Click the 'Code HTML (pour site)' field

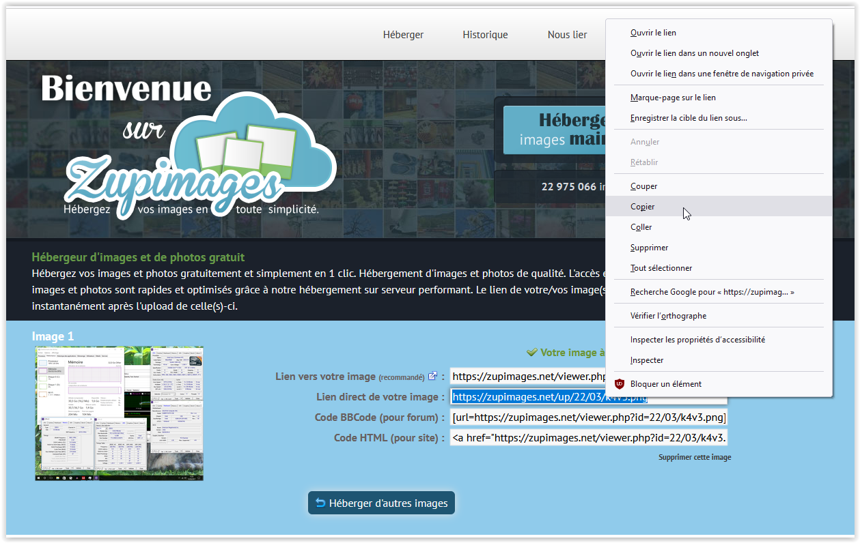click(x=589, y=438)
